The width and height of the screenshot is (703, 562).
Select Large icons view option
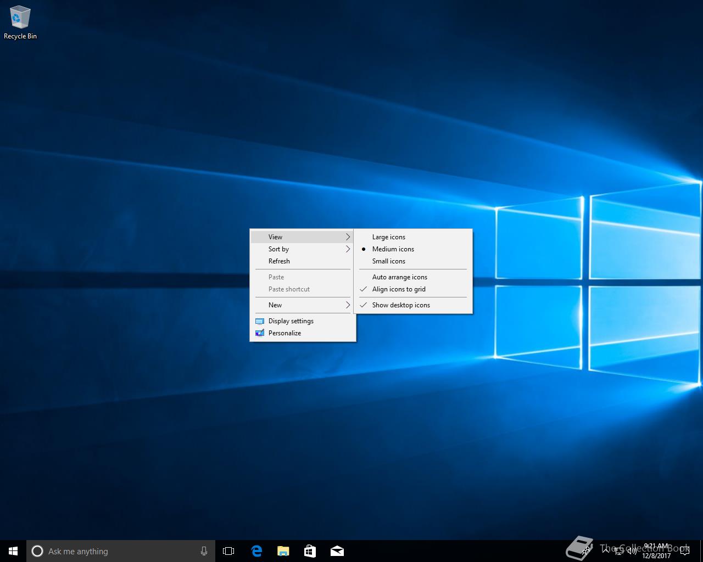389,237
